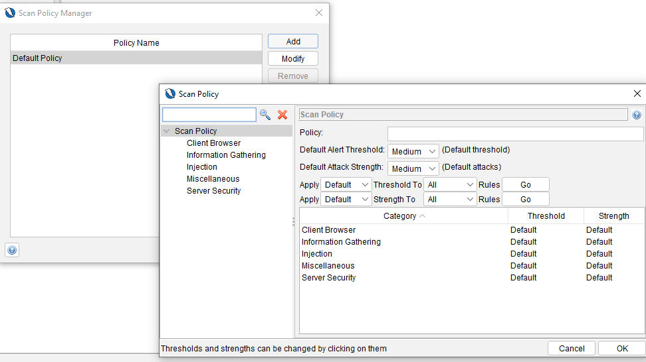Close the Scan Policy dialog

[x=637, y=93]
